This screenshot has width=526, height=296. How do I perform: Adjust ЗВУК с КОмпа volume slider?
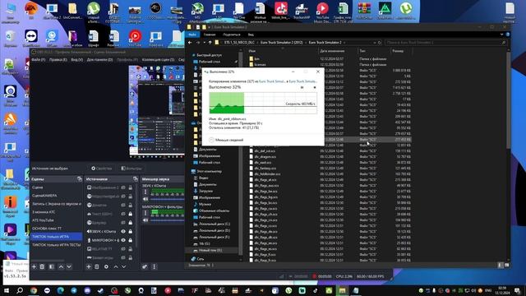pyautogui.click(x=167, y=199)
